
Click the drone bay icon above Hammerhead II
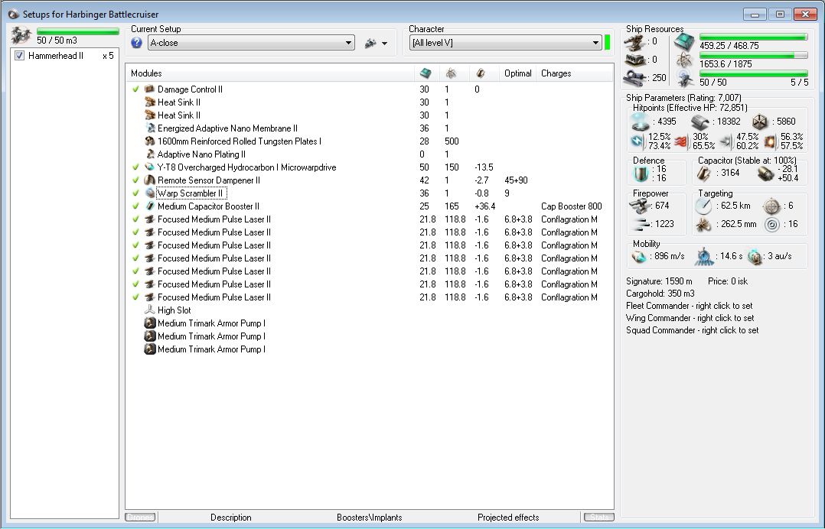pyautogui.click(x=21, y=35)
